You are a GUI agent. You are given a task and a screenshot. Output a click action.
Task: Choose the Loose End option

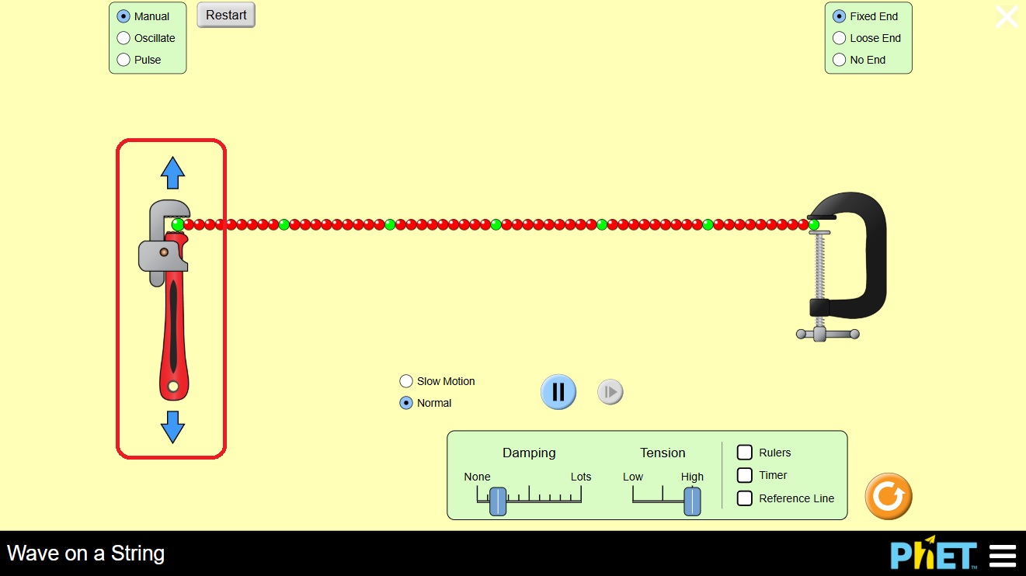[x=840, y=38]
